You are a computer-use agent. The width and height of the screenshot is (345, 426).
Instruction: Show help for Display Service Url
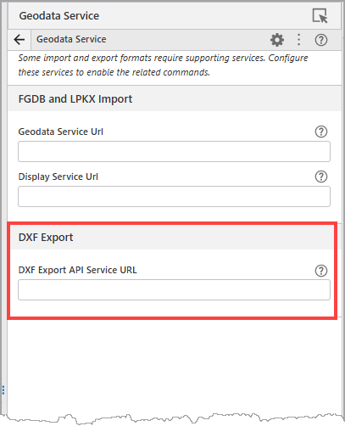[x=321, y=177]
